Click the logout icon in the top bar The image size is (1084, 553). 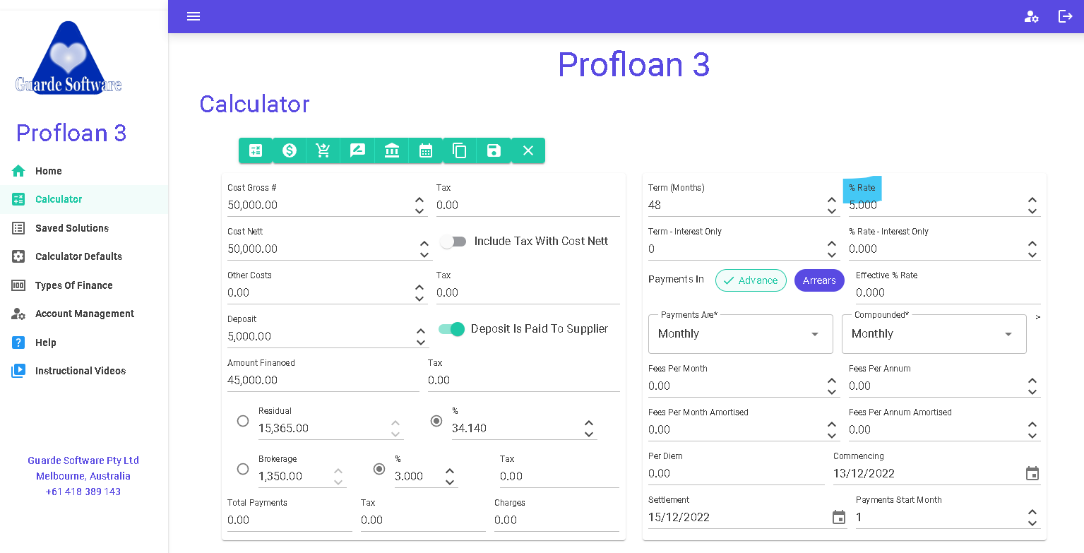coord(1066,16)
